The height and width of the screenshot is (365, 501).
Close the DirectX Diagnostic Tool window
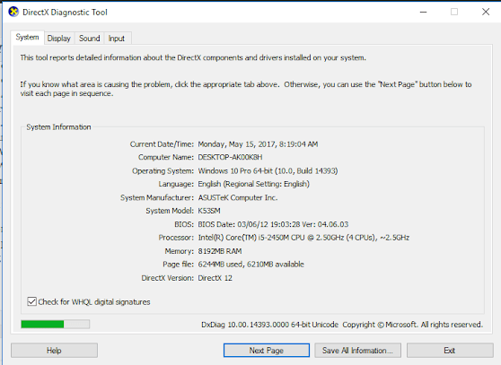486,13
